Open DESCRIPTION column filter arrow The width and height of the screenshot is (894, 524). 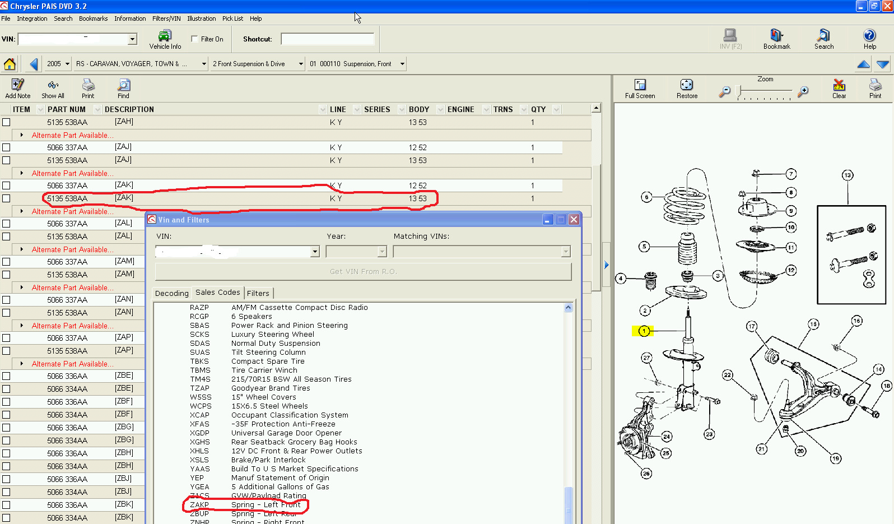pyautogui.click(x=323, y=109)
